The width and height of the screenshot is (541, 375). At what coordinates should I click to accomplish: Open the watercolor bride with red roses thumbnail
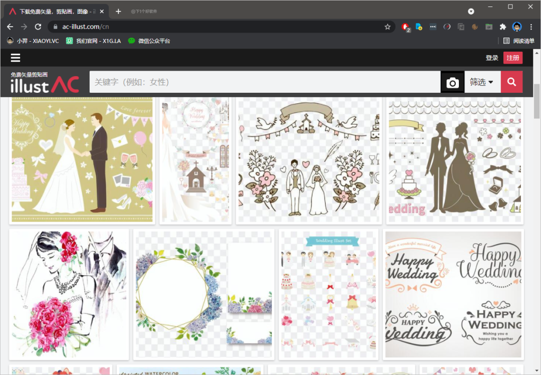(x=69, y=295)
